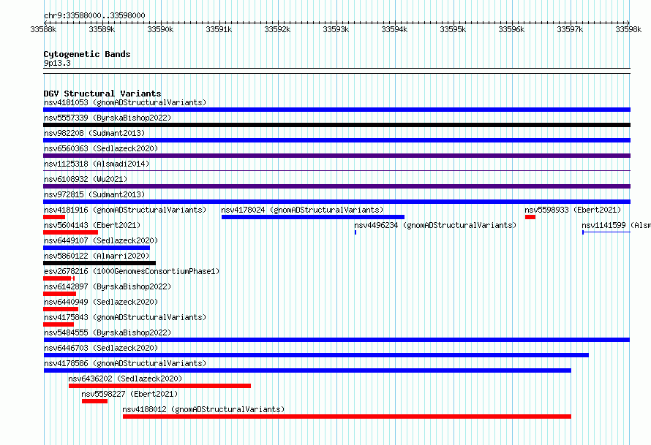Select the blue bar under nsv4181053

coord(336,110)
